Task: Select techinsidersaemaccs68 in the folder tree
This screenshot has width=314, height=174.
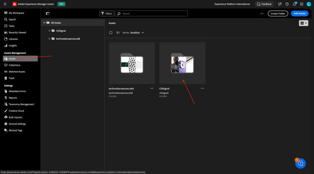Action: click(x=68, y=39)
